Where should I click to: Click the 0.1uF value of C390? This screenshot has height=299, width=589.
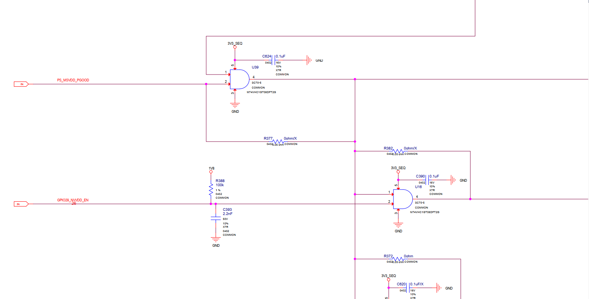pos(434,176)
